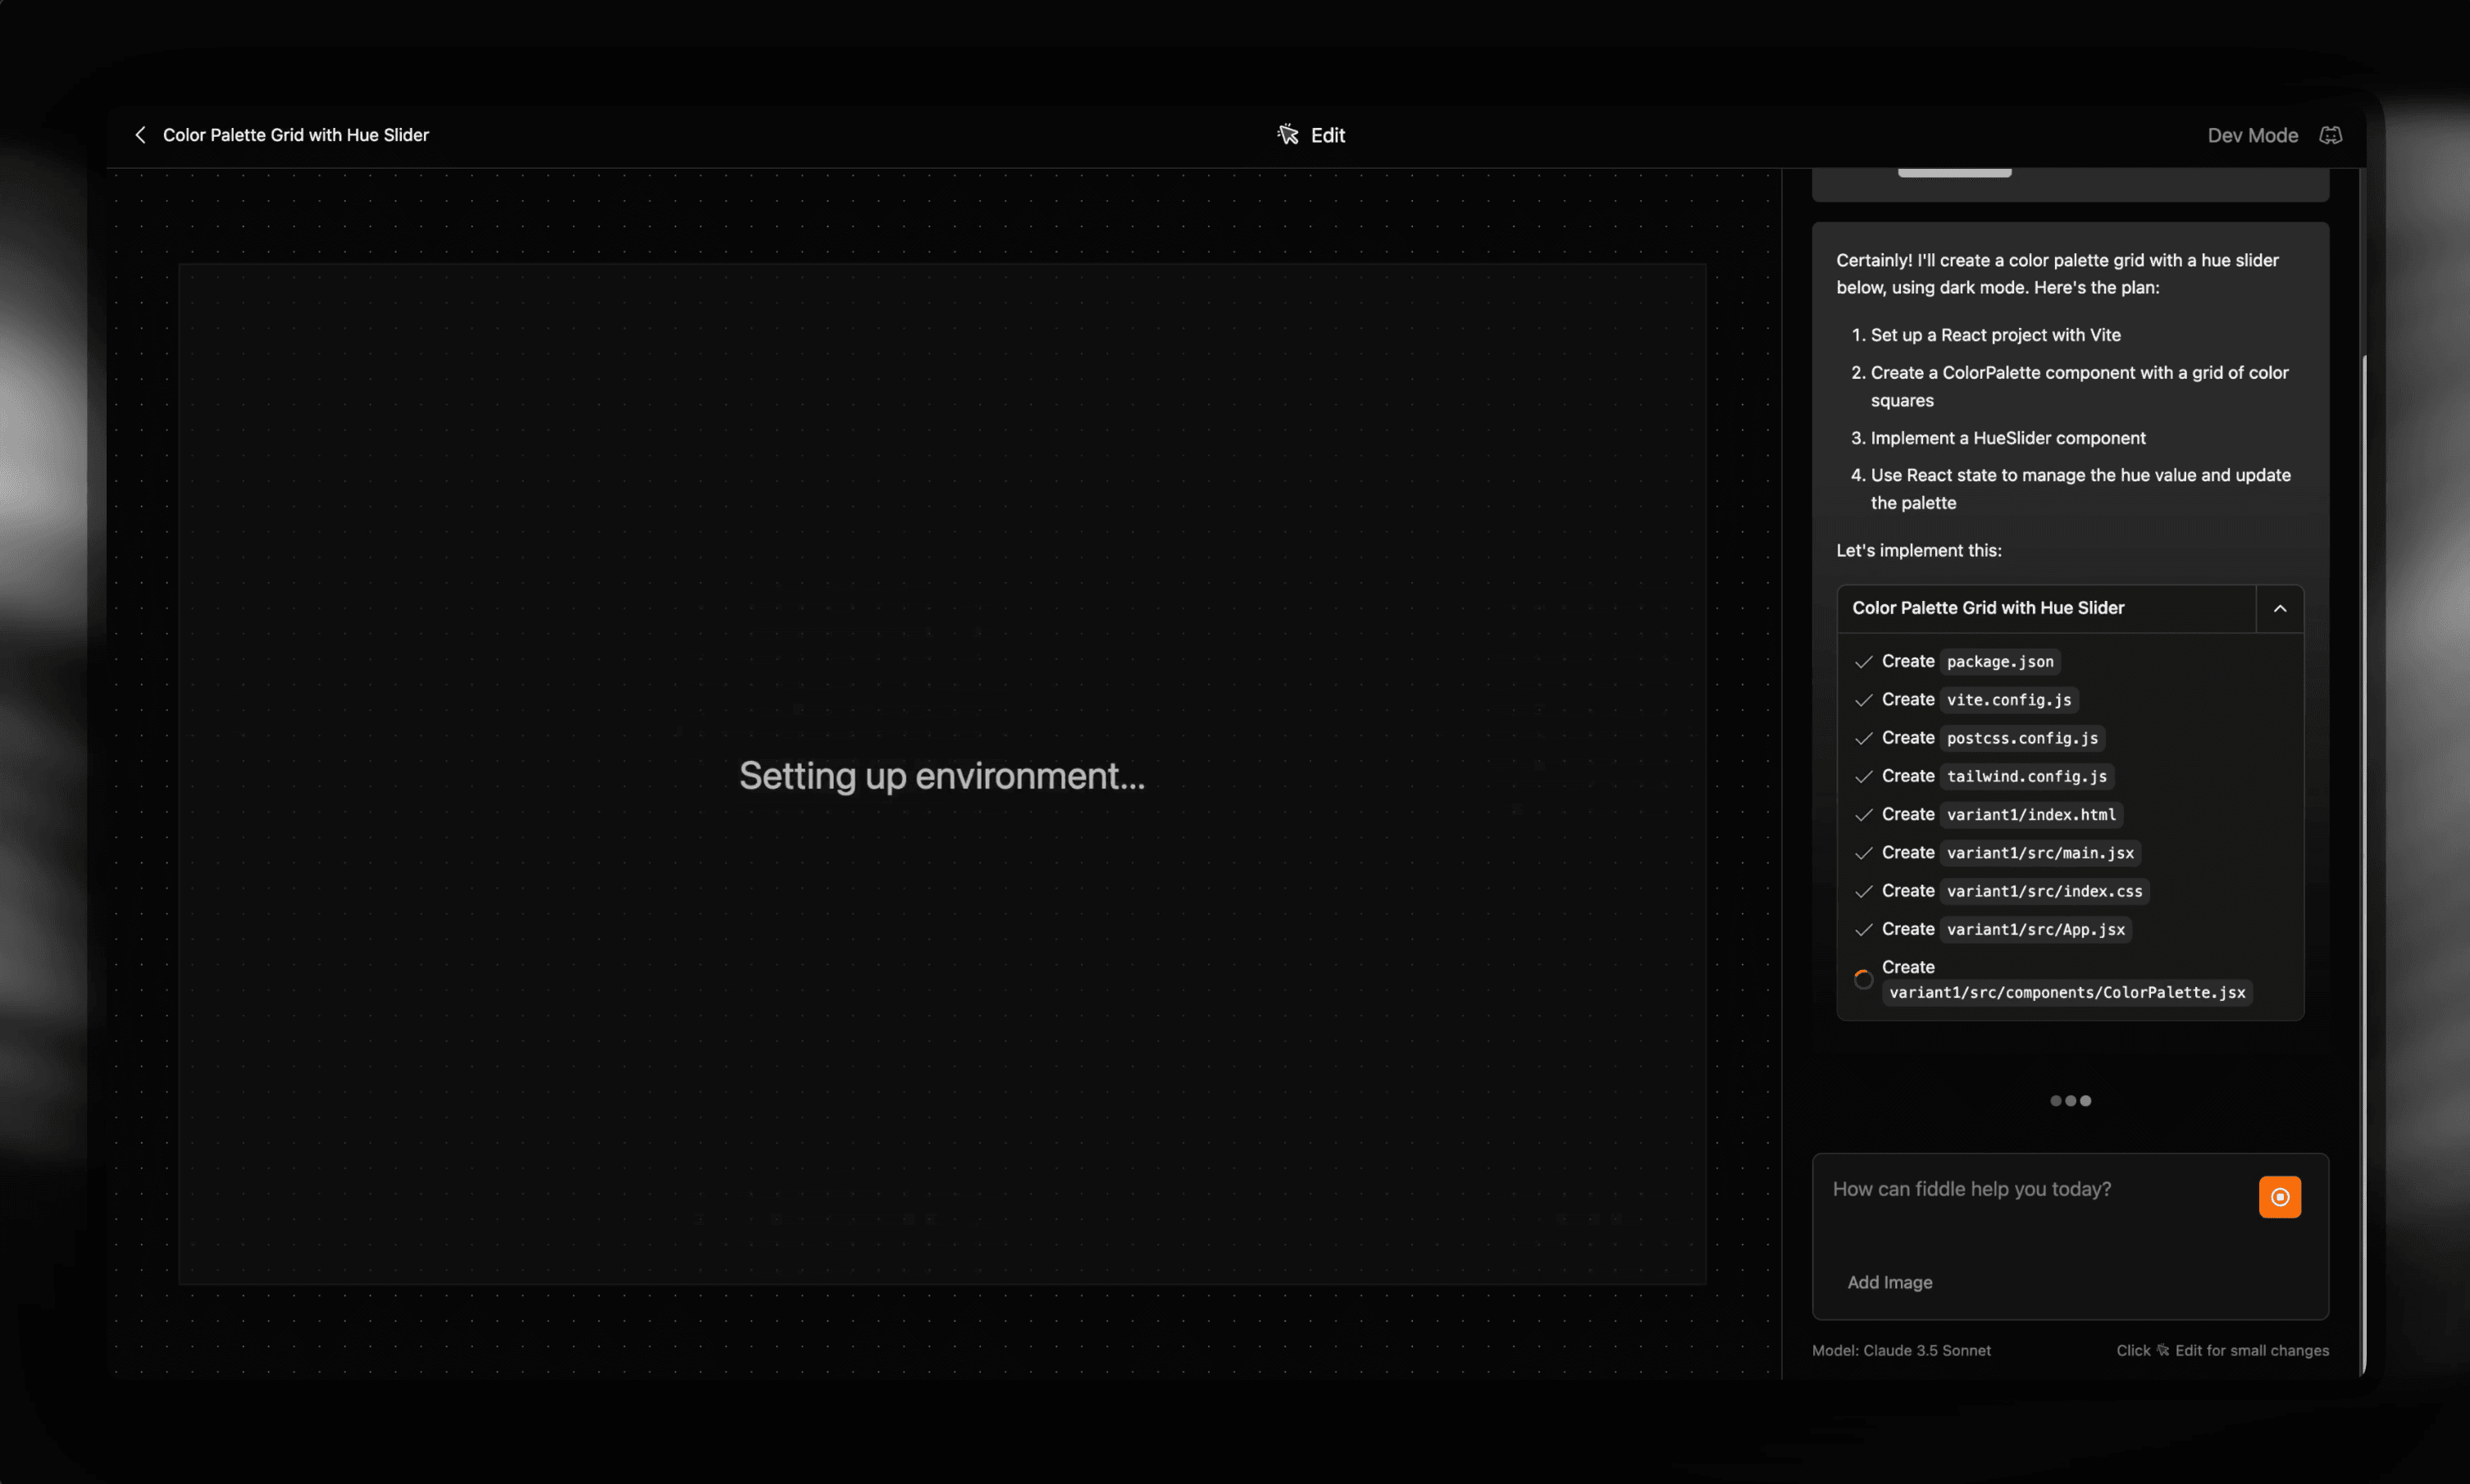Toggle Dev Mode in the header
The image size is (2470, 1484).
click(x=2252, y=135)
